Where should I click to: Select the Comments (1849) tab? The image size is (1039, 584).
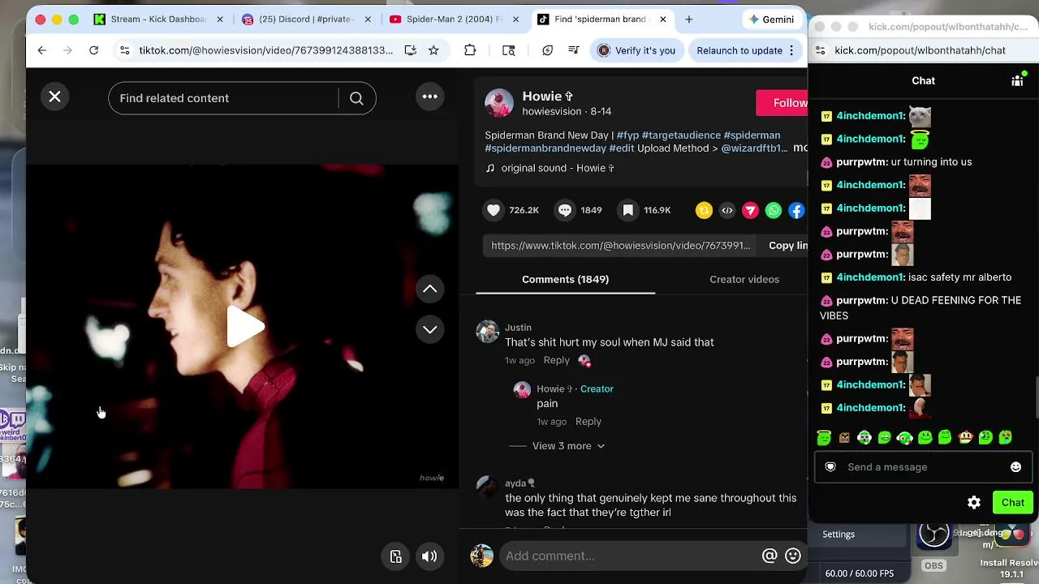point(565,279)
